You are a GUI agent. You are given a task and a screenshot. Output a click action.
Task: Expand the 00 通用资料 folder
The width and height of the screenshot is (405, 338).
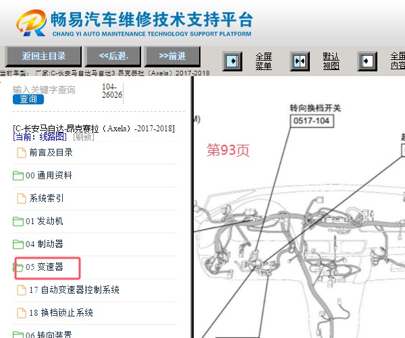pos(49,176)
